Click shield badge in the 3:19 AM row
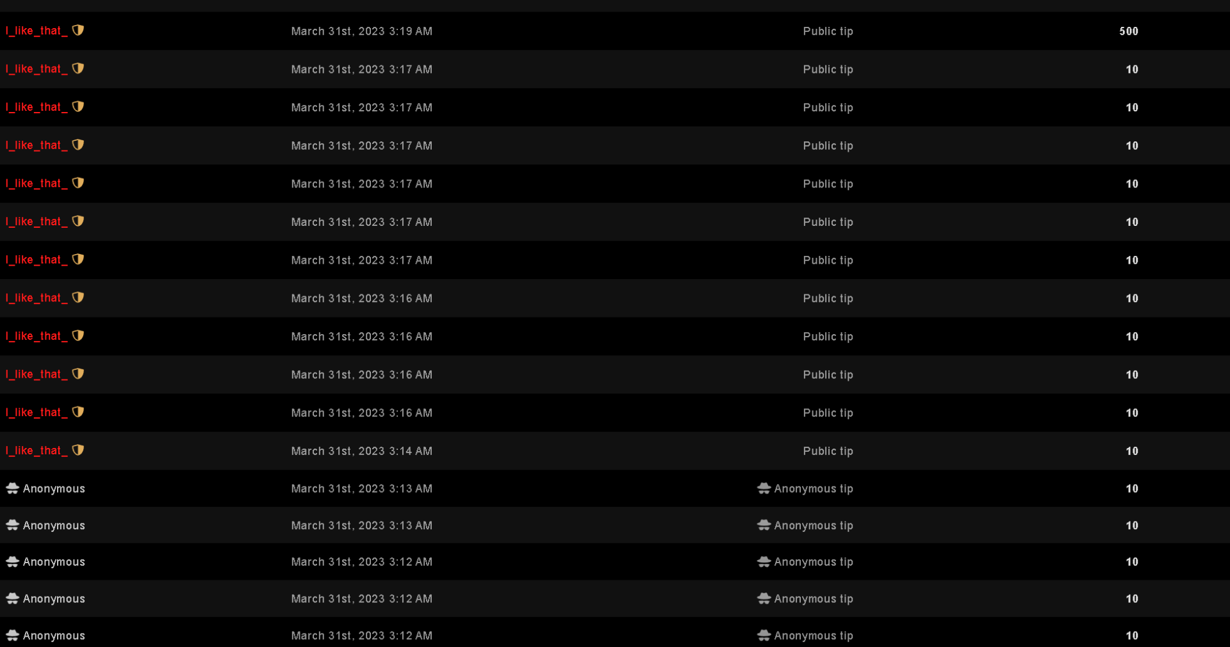 78,30
